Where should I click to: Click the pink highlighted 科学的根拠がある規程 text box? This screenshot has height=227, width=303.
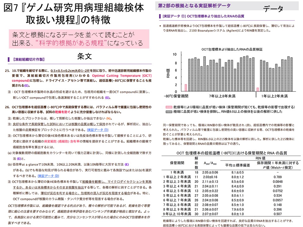click(x=77, y=38)
